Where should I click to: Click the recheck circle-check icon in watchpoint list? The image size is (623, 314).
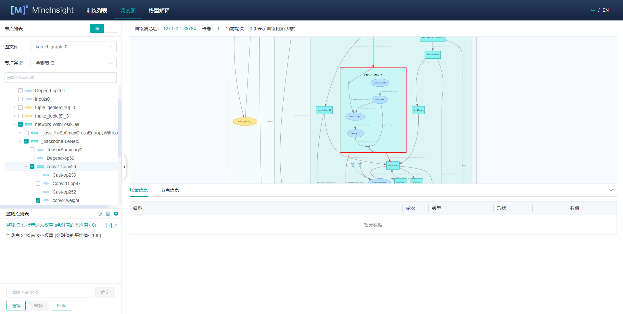[x=100, y=214]
